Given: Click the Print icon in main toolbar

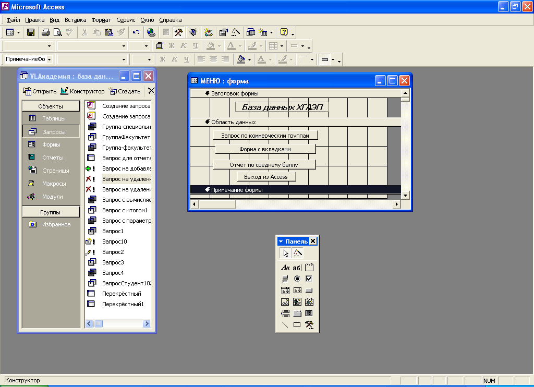Looking at the screenshot, I should [46, 32].
